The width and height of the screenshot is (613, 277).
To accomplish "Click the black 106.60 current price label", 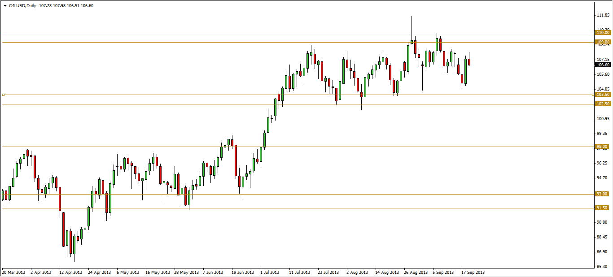I will [x=602, y=65].
